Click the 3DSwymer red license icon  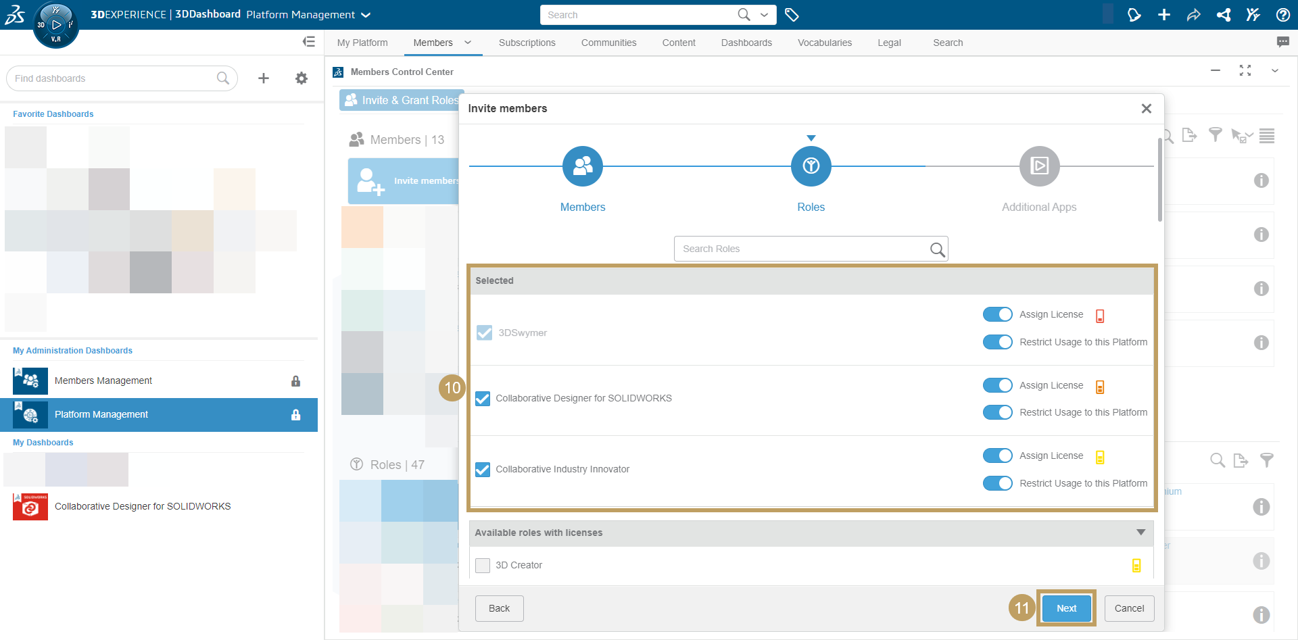click(1100, 316)
